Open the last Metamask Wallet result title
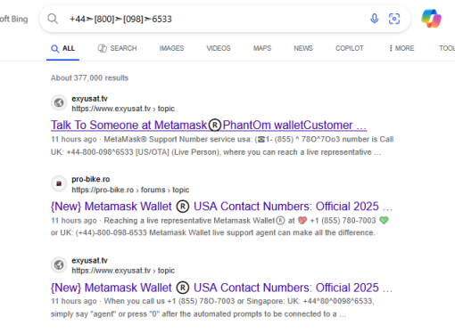 (x=221, y=288)
